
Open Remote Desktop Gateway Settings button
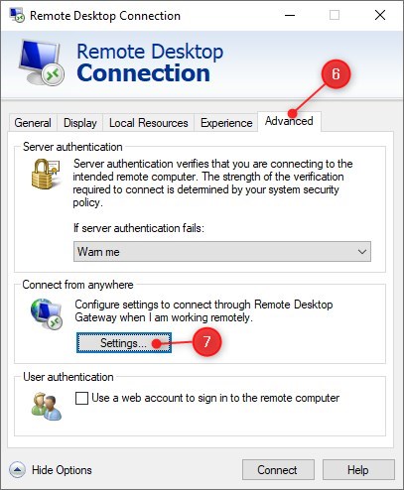pyautogui.click(x=124, y=343)
